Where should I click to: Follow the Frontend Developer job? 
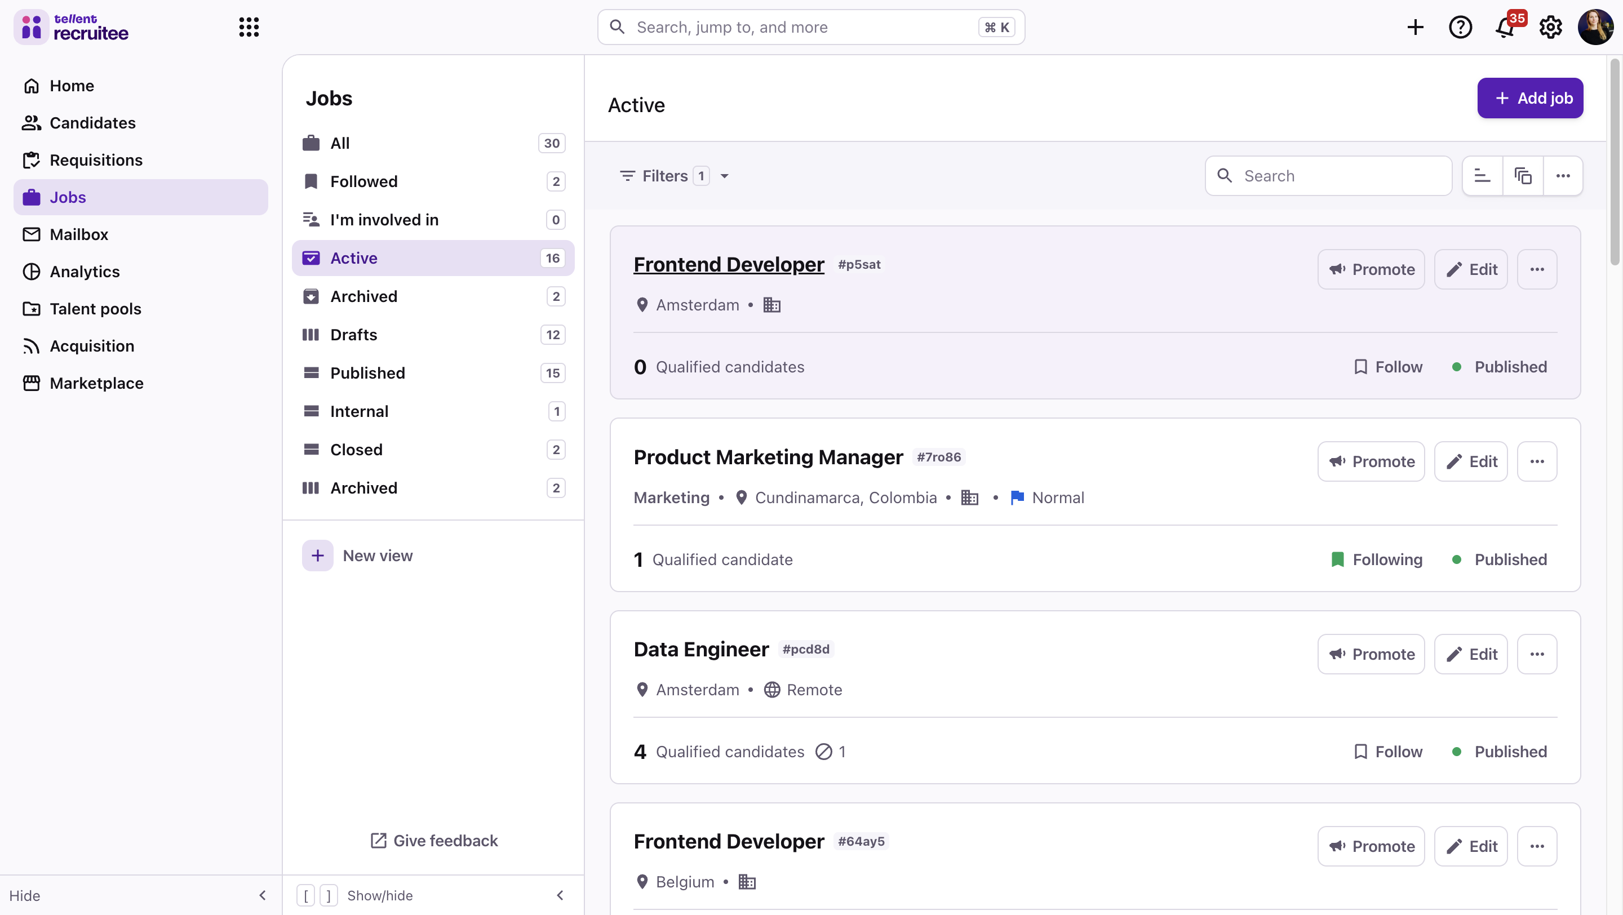click(1388, 366)
